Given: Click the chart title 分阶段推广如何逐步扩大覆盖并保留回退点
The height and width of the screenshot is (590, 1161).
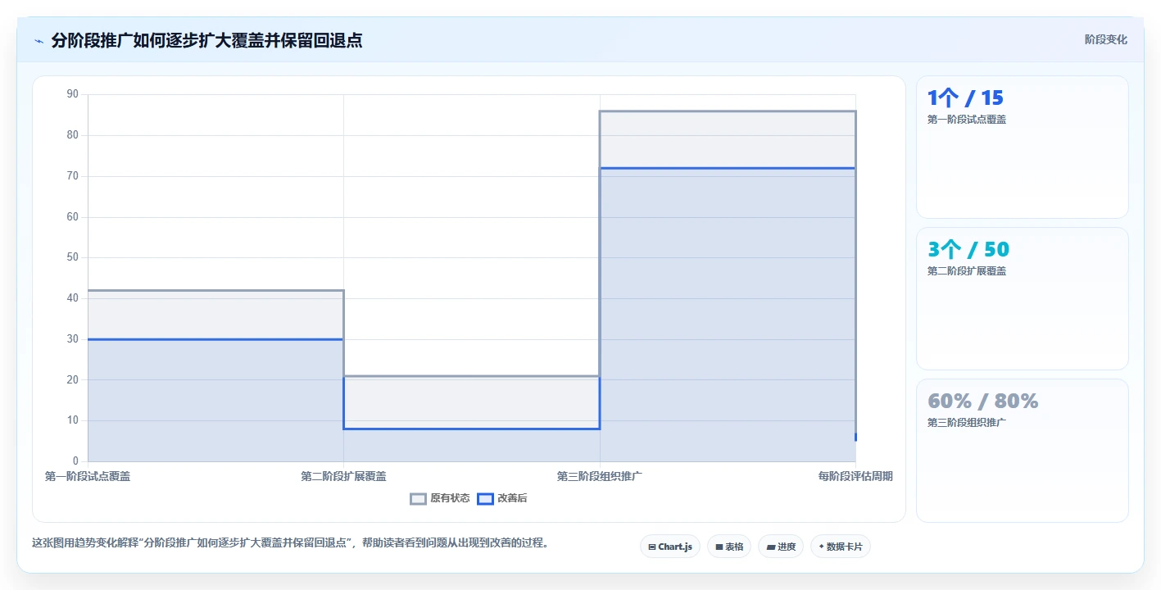Looking at the screenshot, I should [206, 40].
